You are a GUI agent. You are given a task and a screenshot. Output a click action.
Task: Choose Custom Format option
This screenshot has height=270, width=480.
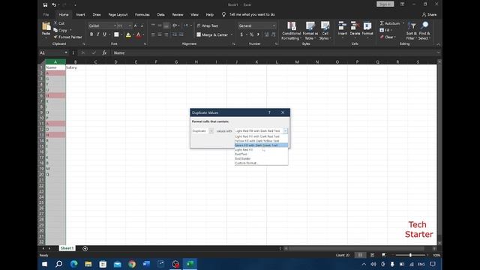261,163
